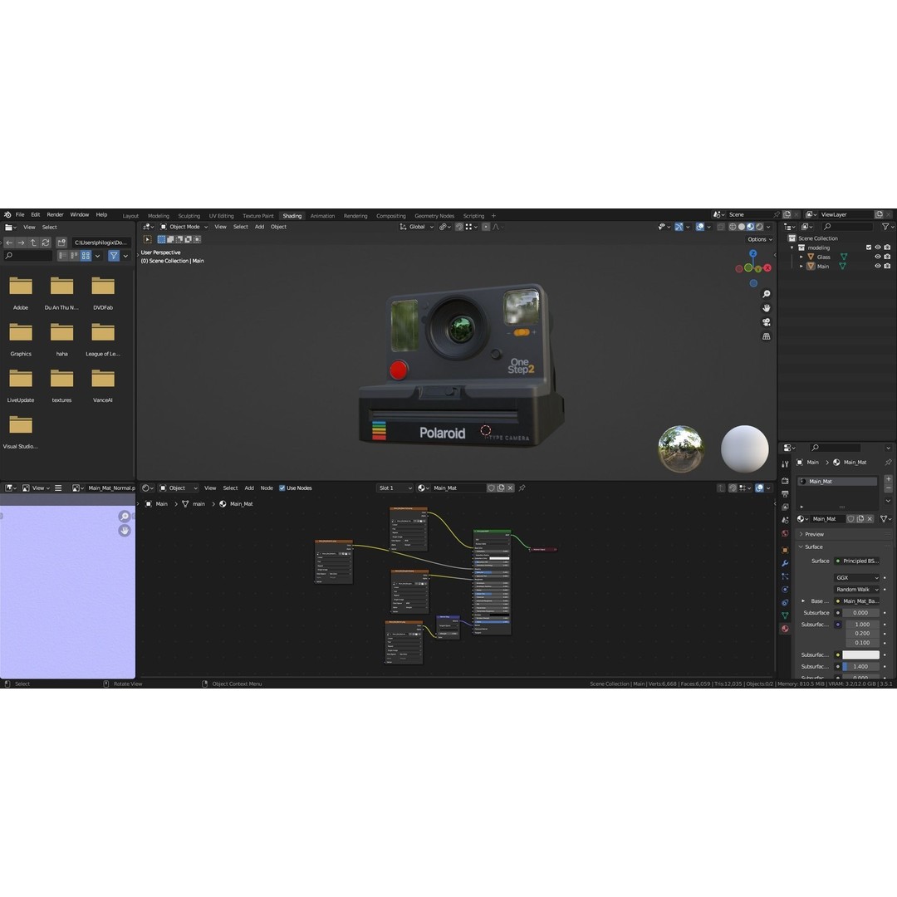The height and width of the screenshot is (897, 897).
Task: Collapse the modeling collection
Action: 792,248
